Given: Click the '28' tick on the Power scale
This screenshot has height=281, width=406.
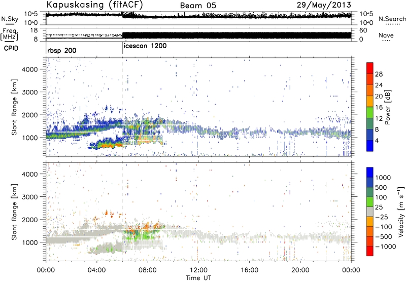Looking at the screenshot, I should pyautogui.click(x=379, y=74).
